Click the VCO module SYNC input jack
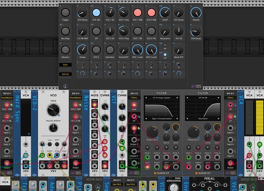Image resolution: width=264 pixels, height=191 pixels. tap(57, 155)
